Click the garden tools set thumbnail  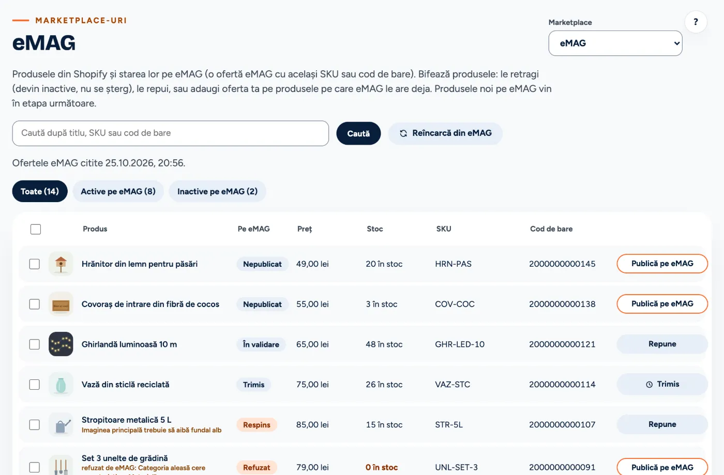coord(61,465)
